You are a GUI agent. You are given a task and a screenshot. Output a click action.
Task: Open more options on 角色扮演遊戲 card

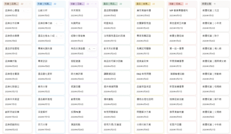tap(94, 49)
